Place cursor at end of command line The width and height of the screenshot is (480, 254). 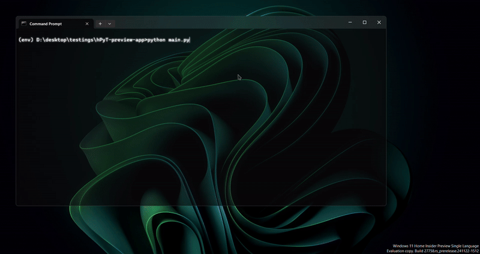coord(190,40)
